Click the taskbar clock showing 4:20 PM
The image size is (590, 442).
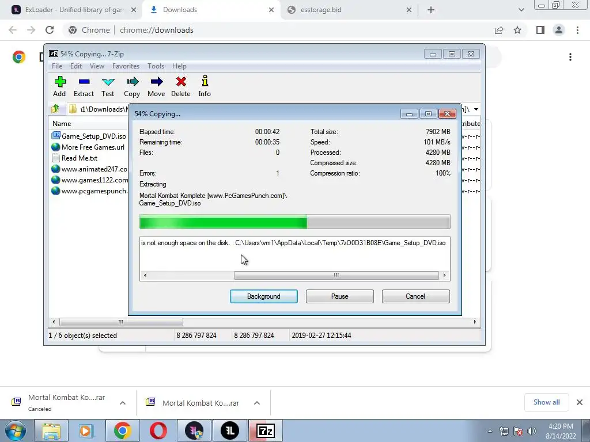[561, 431]
